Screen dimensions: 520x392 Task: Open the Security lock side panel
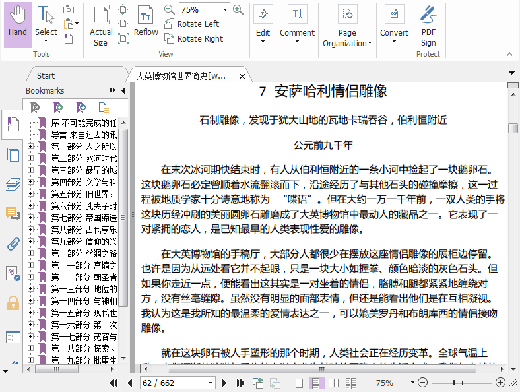[x=12, y=303]
